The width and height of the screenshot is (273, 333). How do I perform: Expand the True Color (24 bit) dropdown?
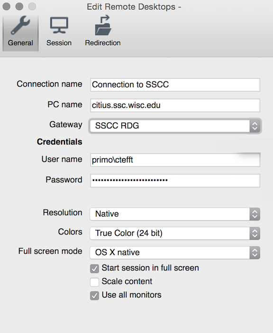coord(175,234)
